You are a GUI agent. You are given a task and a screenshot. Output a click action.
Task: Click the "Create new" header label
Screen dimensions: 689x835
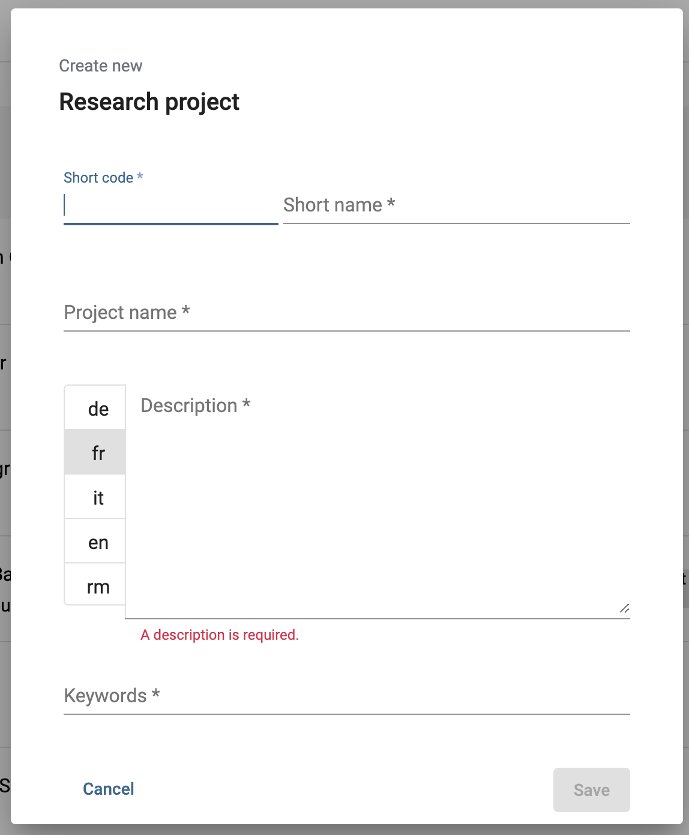tap(100, 66)
